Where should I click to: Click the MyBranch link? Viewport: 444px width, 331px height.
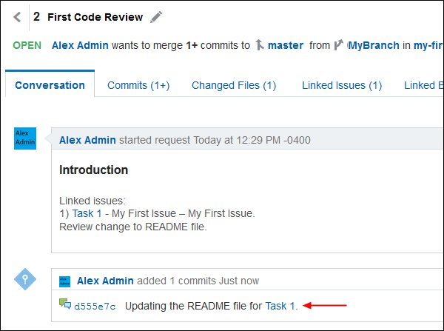[374, 45]
